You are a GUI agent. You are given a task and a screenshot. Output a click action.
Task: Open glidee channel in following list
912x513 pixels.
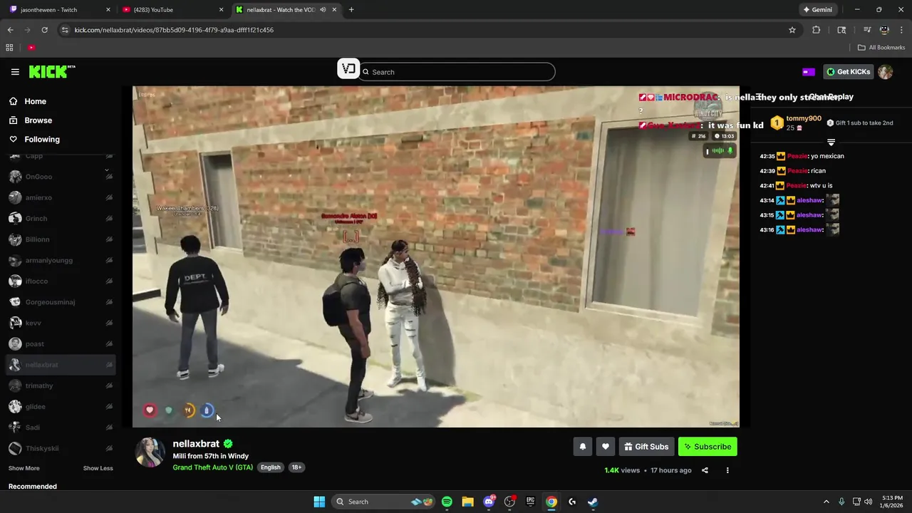pyautogui.click(x=61, y=407)
